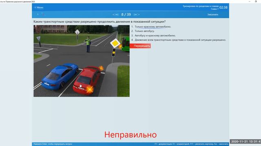The height and width of the screenshot is (146, 261).
Task: Go to previous question arrow
Action: [115, 15]
